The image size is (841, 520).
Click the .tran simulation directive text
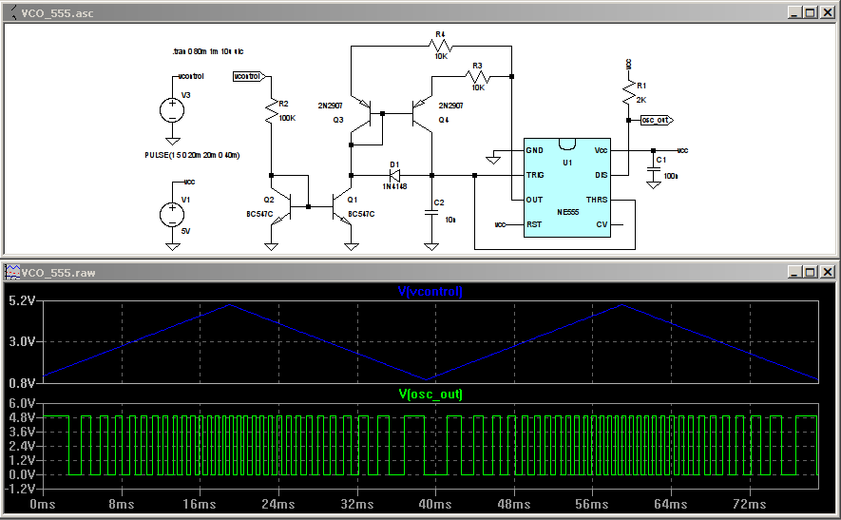(208, 51)
